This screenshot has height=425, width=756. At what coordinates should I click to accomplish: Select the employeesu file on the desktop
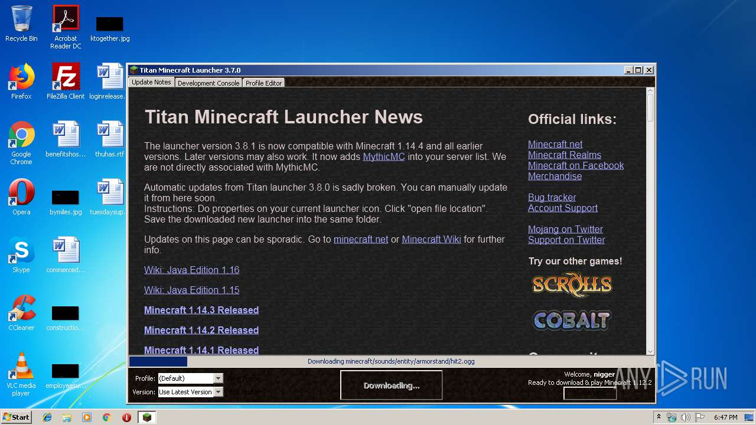(x=66, y=375)
